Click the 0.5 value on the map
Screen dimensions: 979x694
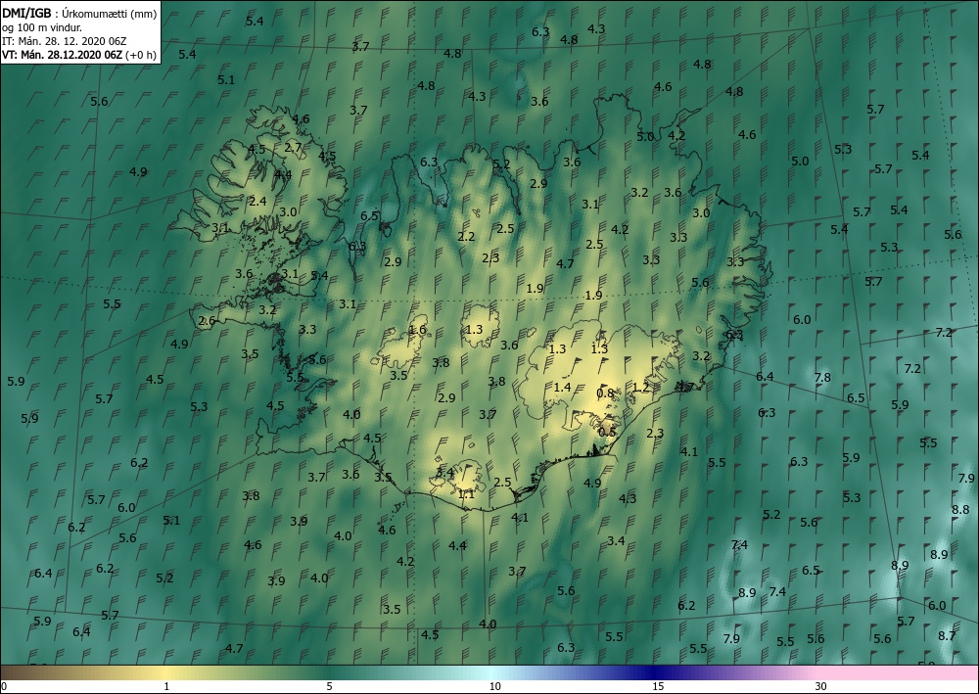607,432
